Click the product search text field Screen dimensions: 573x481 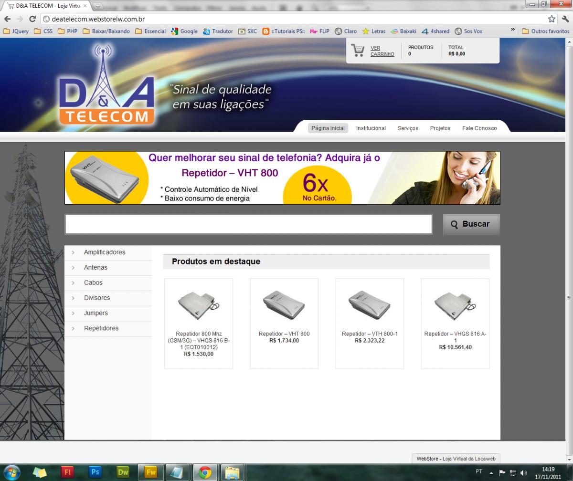coord(248,224)
